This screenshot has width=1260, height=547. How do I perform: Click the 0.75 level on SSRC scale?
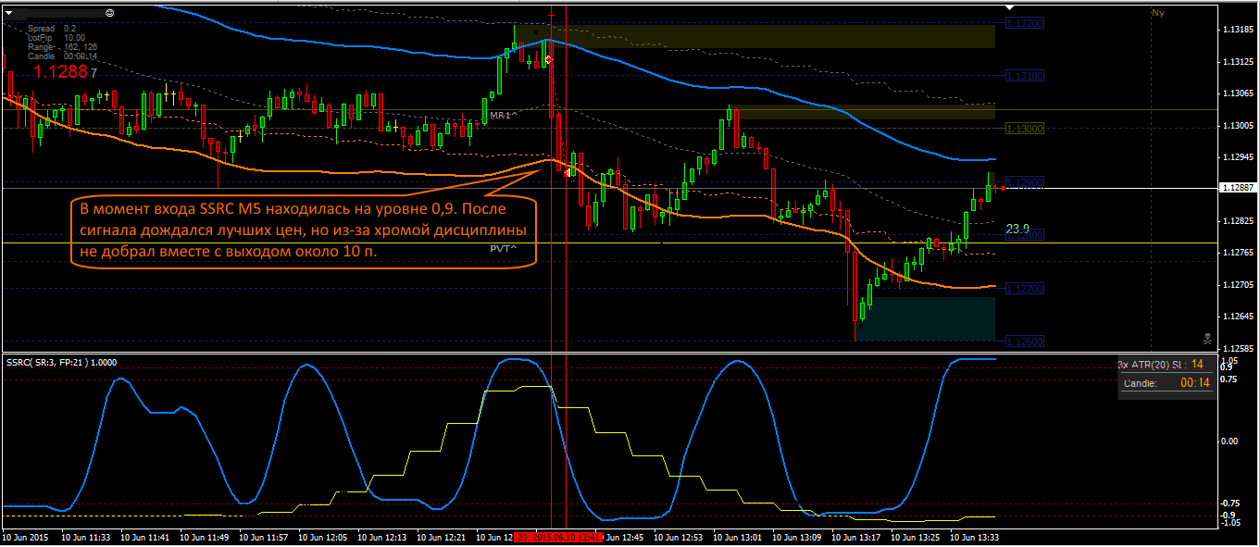click(1229, 379)
